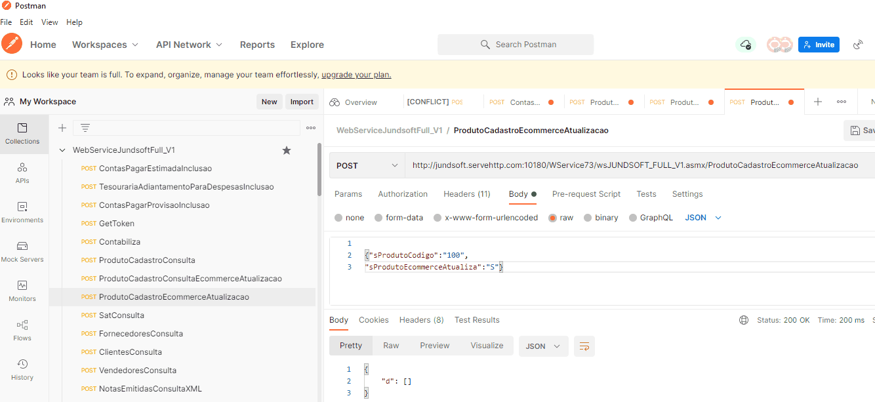Expand the Workspaces menu

105,45
